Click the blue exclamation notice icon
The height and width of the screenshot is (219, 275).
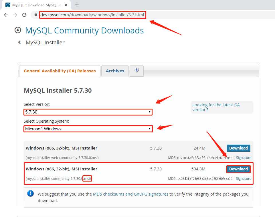[31, 194]
